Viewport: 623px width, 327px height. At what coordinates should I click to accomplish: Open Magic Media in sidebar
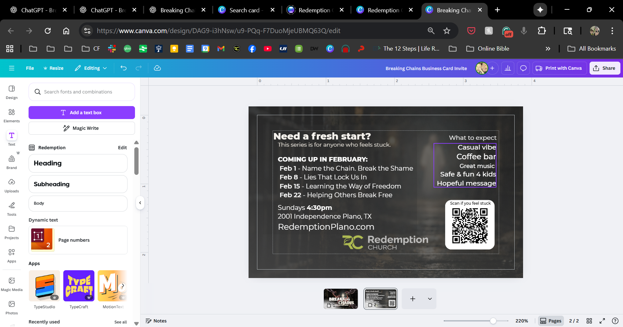(12, 284)
